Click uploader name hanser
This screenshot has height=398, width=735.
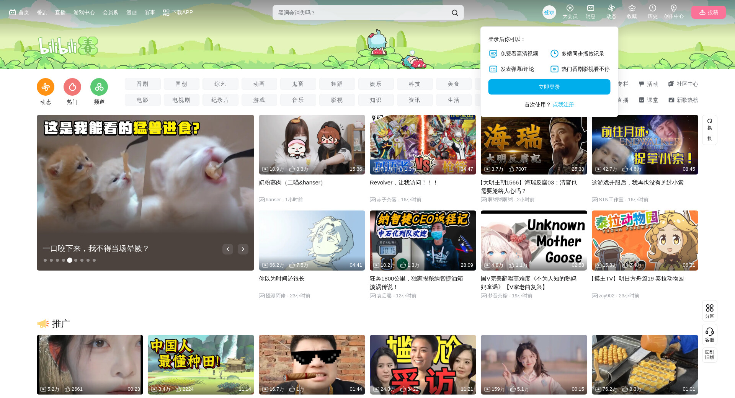[273, 200]
